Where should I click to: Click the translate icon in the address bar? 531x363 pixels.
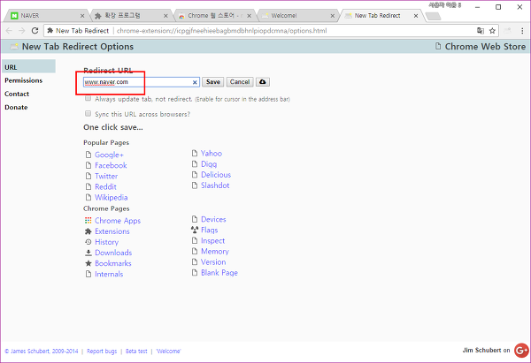pos(481,31)
